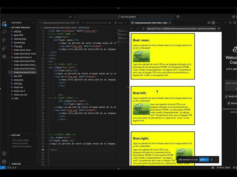Click the Show config button
The width and height of the screenshot is (237, 177).
pos(232,103)
